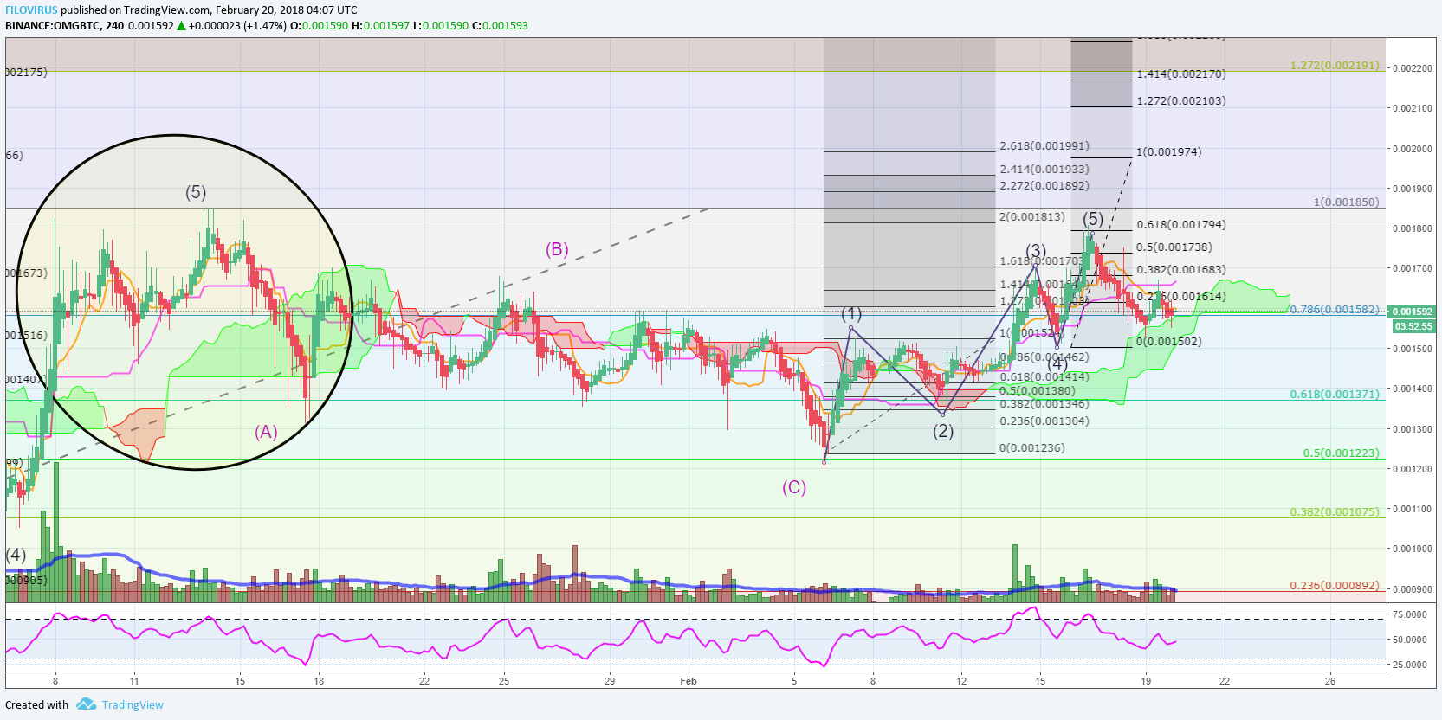Click the 0.5(0.001738) retracement label
Viewport: 1442px width, 720px height.
[1174, 247]
